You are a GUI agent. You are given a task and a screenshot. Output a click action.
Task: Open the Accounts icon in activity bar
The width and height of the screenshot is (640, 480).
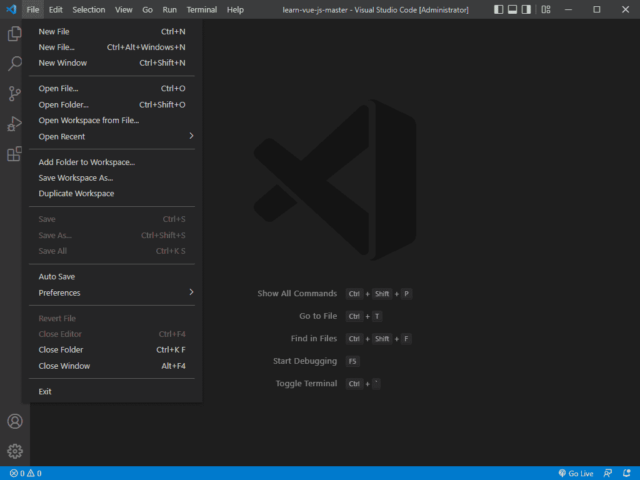pos(15,421)
